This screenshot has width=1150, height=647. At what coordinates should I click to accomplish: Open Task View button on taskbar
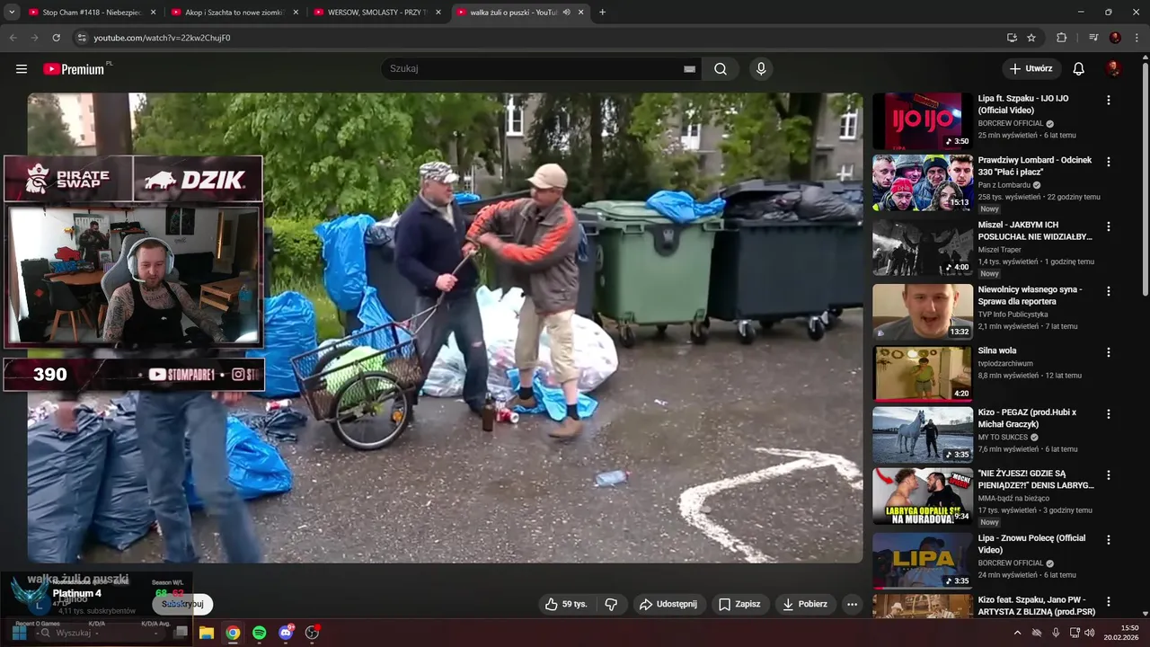coord(180,633)
